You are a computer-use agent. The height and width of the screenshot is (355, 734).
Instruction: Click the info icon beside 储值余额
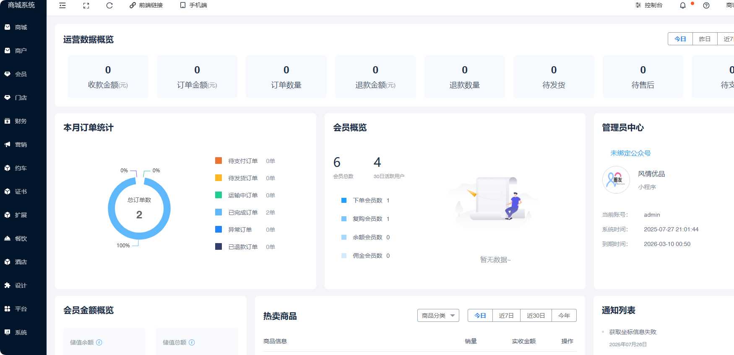tap(99, 342)
